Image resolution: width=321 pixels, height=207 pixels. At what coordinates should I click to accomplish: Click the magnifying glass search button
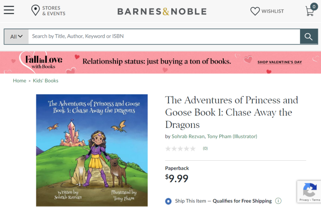coord(308,36)
